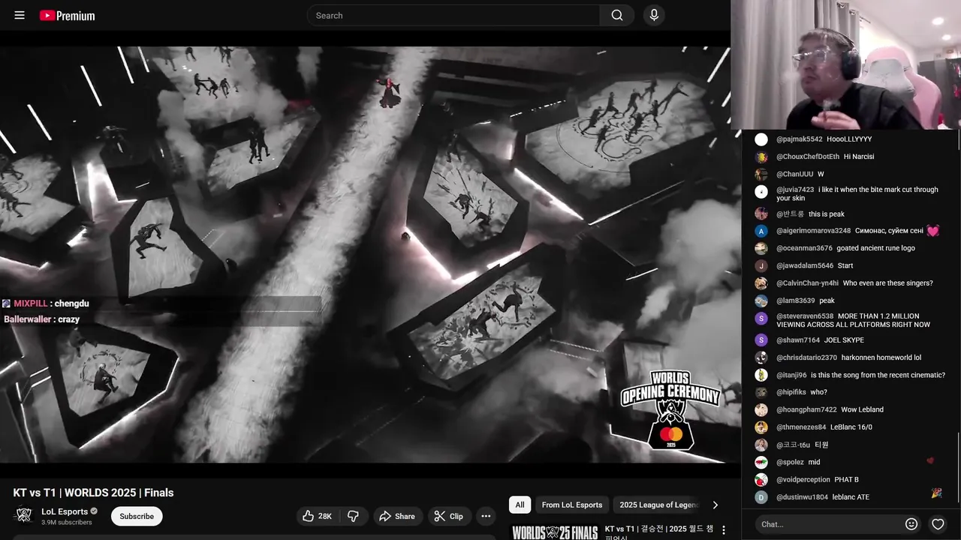The height and width of the screenshot is (540, 961).
Task: Open @thmenezes84 avatar in chat
Action: tap(761, 427)
